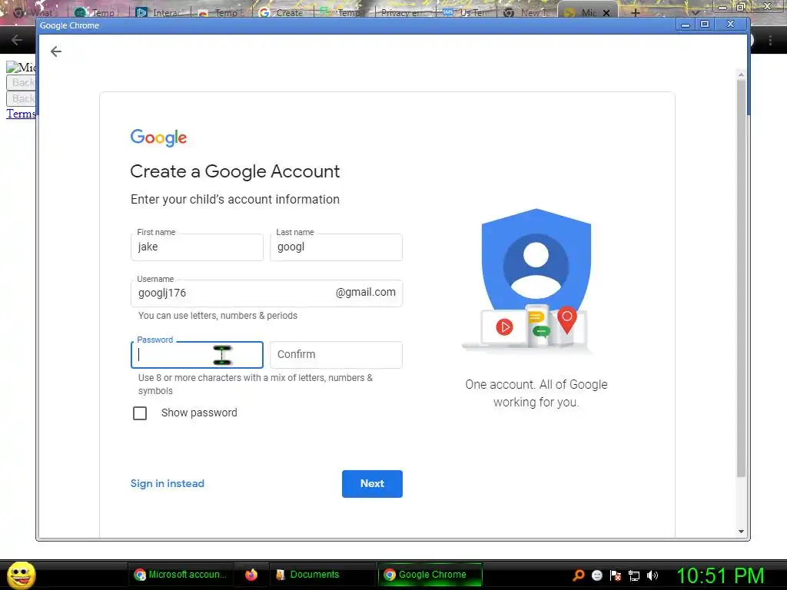
Task: Click the search magnifier tray icon
Action: (x=579, y=575)
